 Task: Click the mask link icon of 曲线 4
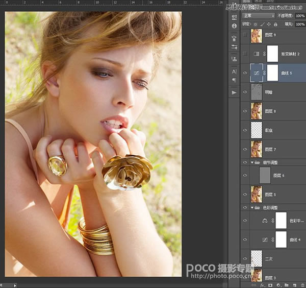point(273,239)
